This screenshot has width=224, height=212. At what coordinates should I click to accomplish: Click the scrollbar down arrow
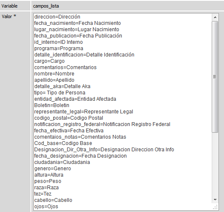tap(215, 200)
